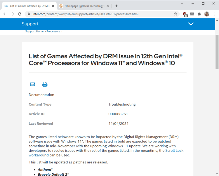Click the Troubleshooting content type value

click(x=122, y=104)
